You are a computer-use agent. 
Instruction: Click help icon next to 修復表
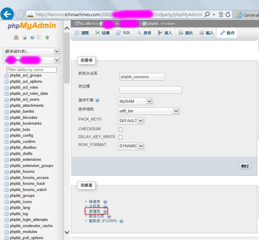tap(105, 211)
